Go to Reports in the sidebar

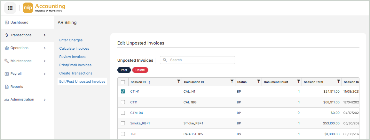[x=17, y=87]
